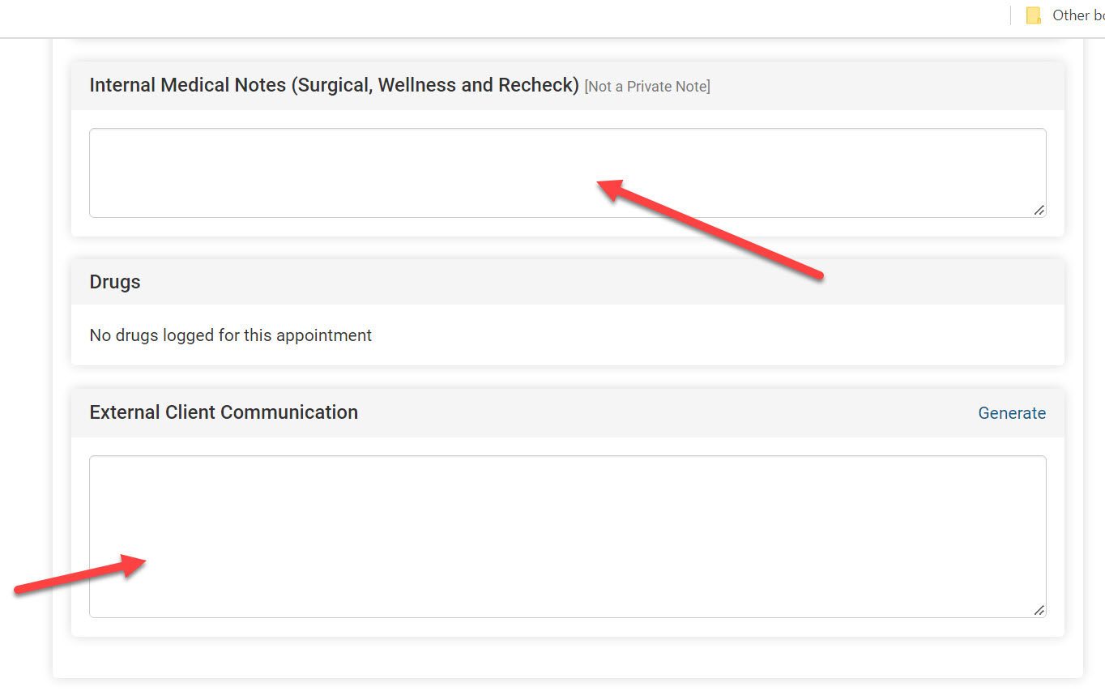
Task: Grab the Internal Medical Notes resize handle
Action: tap(1039, 211)
